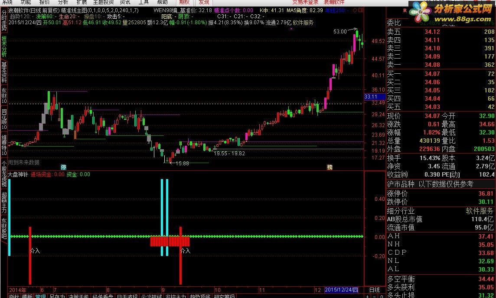Select the 监控主力 indicator tab

coord(176,296)
